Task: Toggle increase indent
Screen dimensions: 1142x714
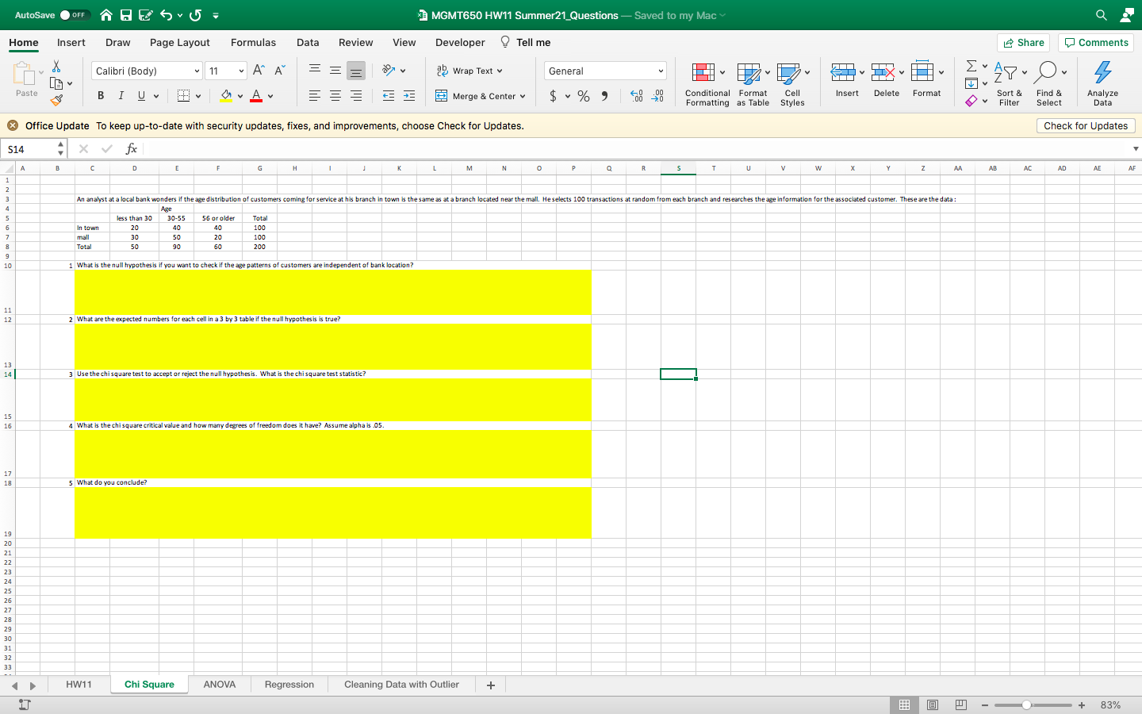Action: (x=408, y=95)
